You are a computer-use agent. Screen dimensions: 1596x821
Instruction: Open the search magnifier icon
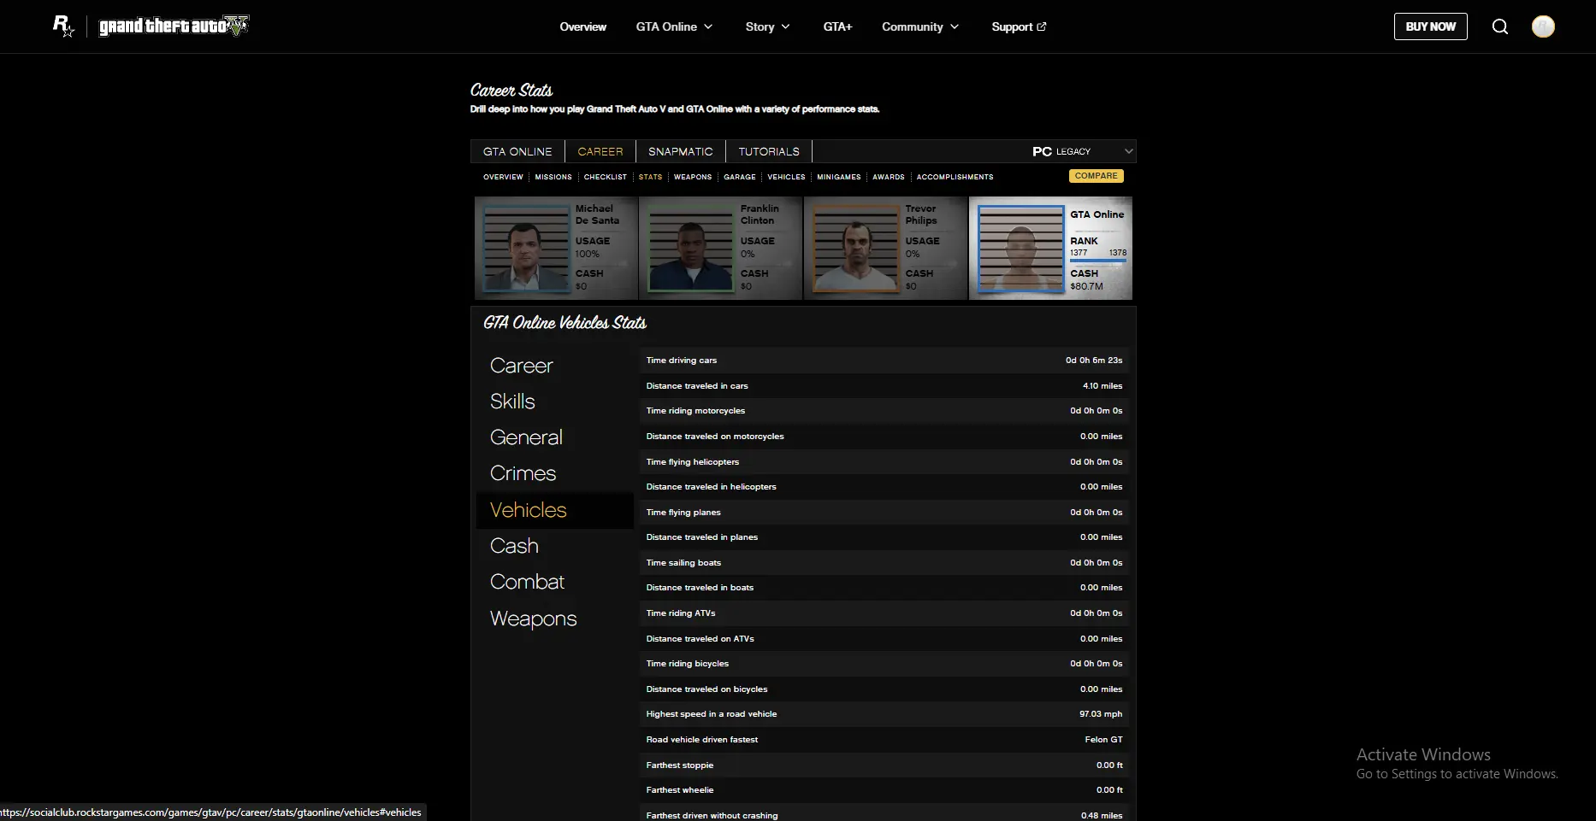(x=1499, y=26)
